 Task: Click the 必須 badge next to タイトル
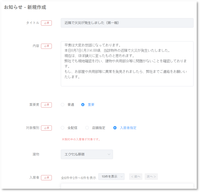click(46, 23)
